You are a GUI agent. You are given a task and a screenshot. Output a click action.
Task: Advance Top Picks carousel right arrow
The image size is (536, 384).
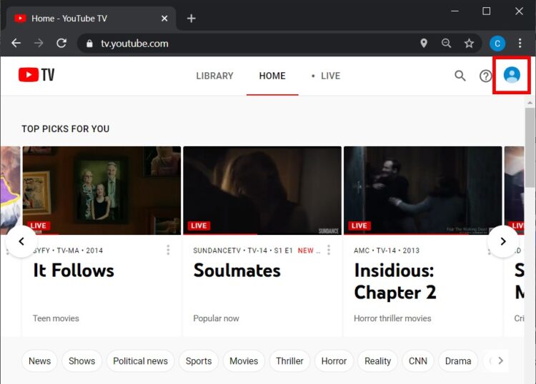[x=503, y=241]
